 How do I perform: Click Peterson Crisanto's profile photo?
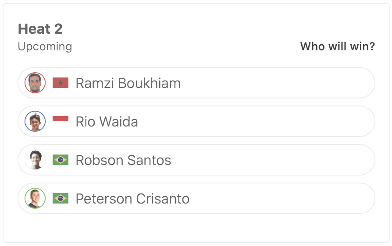pos(35,198)
